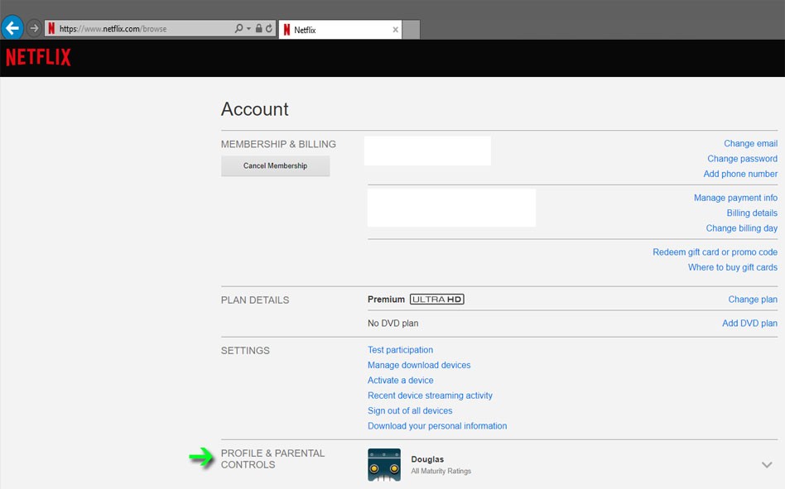The width and height of the screenshot is (785, 489).
Task: Open Recent device streaming activity
Action: pos(430,396)
